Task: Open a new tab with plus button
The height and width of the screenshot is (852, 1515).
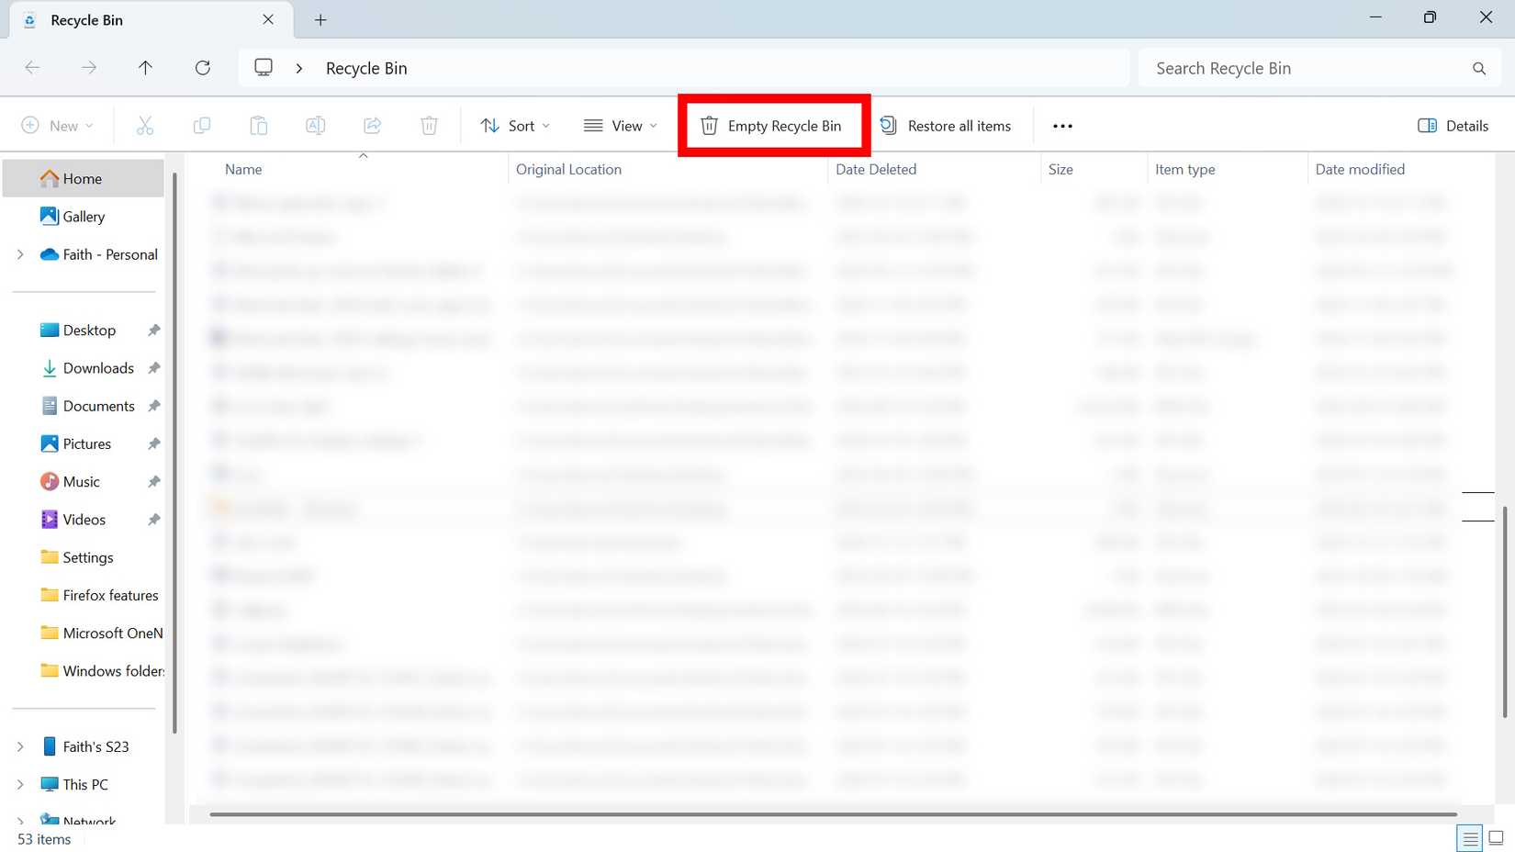Action: 320,20
